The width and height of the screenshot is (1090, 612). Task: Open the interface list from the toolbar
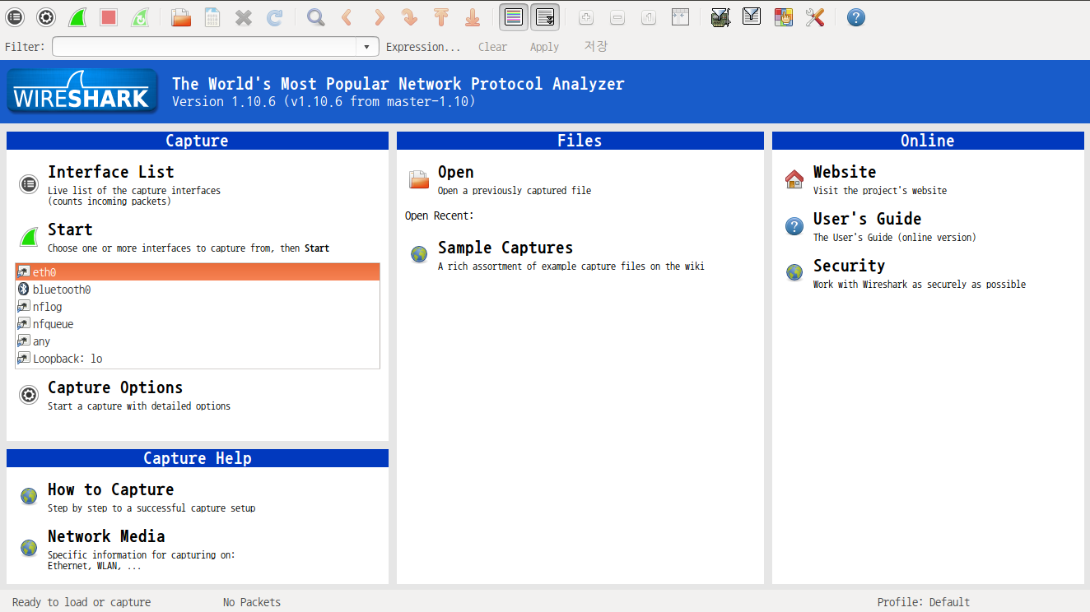[16, 17]
